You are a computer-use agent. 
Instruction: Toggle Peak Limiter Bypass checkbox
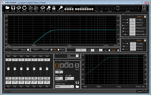click(x=145, y=40)
